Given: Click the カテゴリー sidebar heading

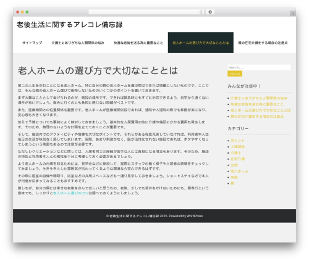Looking at the screenshot, I should (x=238, y=128).
